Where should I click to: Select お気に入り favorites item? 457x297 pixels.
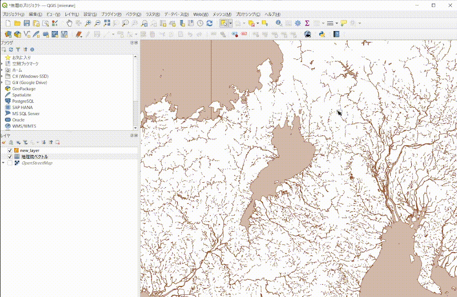coord(21,58)
